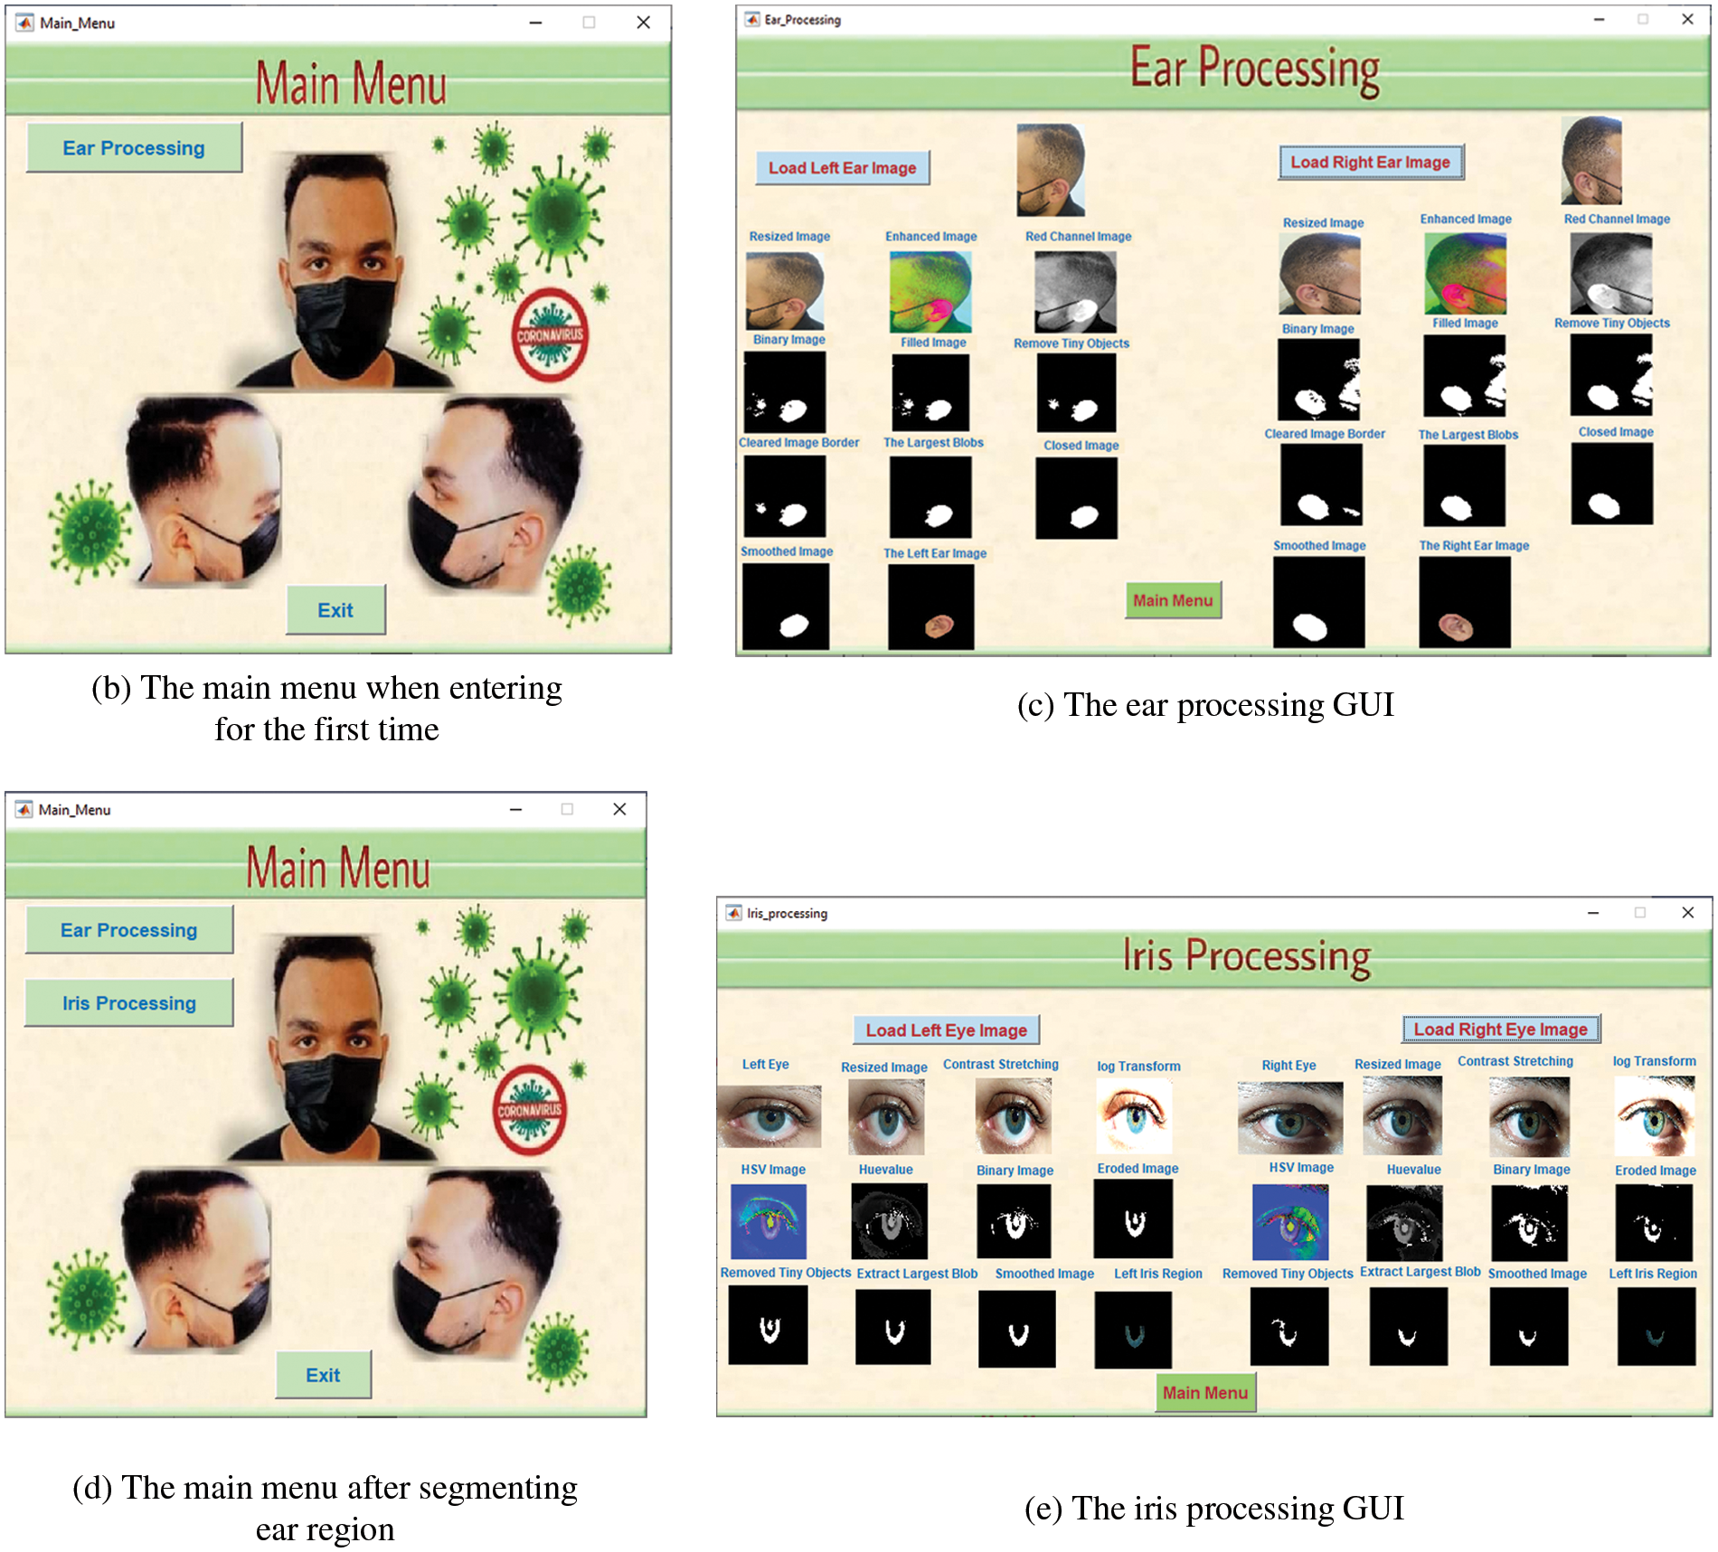Close the Iris_processing window
1718x1552 pixels.
tap(1687, 913)
